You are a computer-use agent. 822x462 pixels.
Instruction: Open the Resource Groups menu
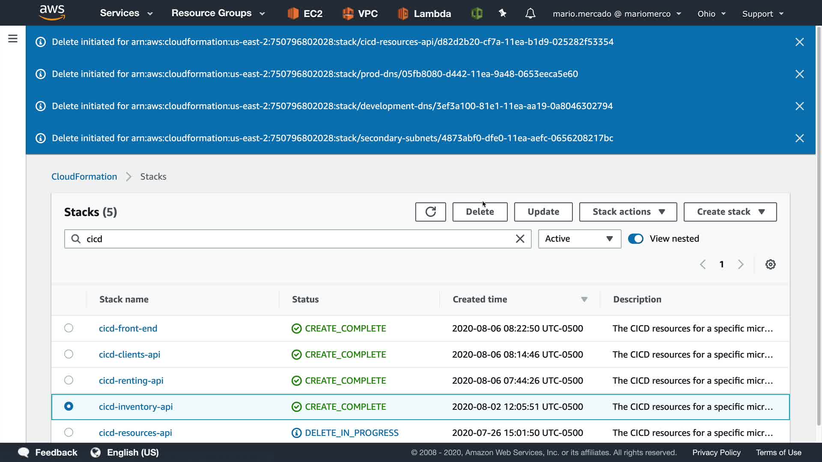click(218, 13)
